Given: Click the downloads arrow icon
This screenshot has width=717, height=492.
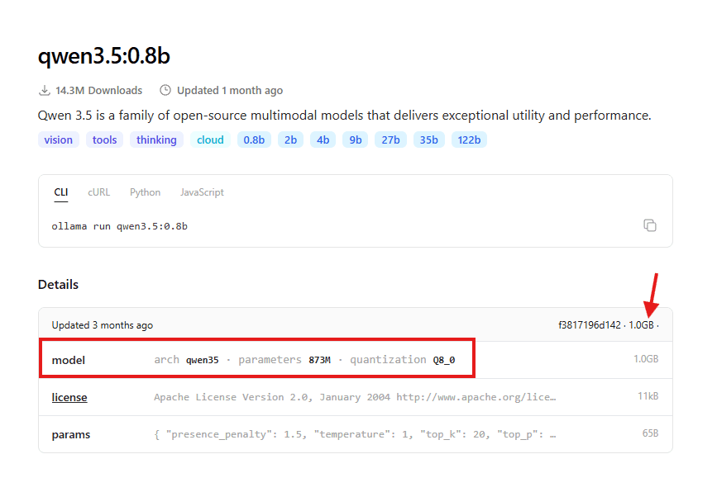Looking at the screenshot, I should (45, 90).
